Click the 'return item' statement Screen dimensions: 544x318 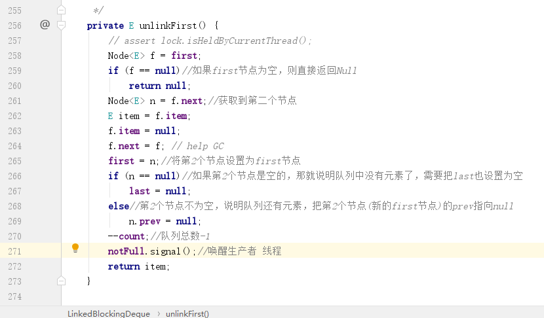[x=138, y=266]
